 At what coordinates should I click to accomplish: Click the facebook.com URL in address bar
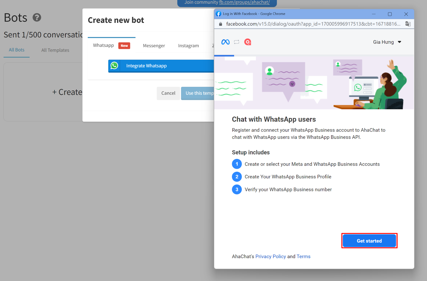(313, 24)
